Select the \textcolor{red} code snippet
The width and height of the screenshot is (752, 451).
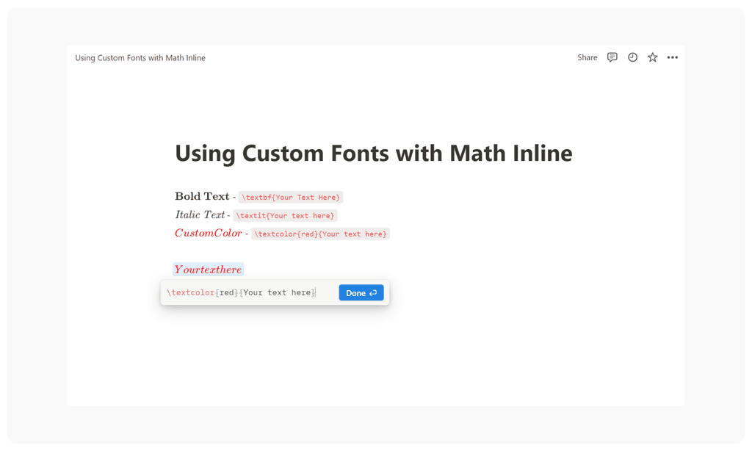tap(321, 234)
